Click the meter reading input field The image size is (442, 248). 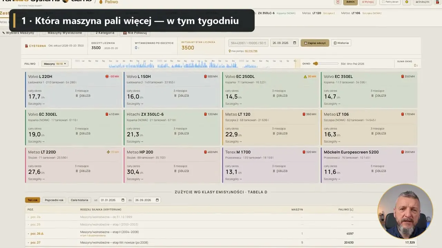pos(248,43)
